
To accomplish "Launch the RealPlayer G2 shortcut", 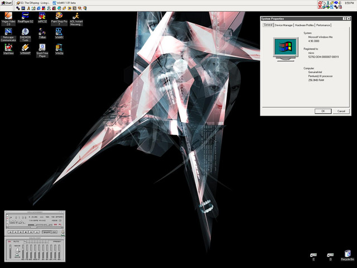I will [x=25, y=16].
